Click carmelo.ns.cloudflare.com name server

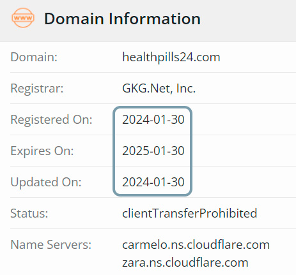196,244
